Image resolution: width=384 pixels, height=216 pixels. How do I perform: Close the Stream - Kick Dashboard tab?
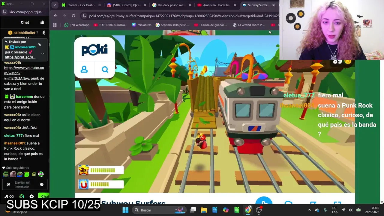100,5
